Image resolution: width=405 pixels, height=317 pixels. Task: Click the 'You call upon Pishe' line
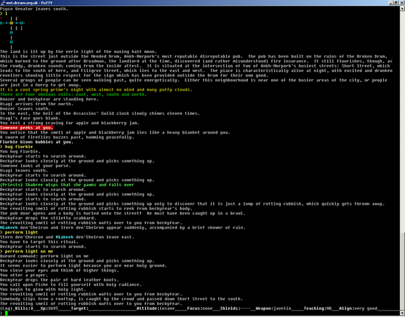71,285
